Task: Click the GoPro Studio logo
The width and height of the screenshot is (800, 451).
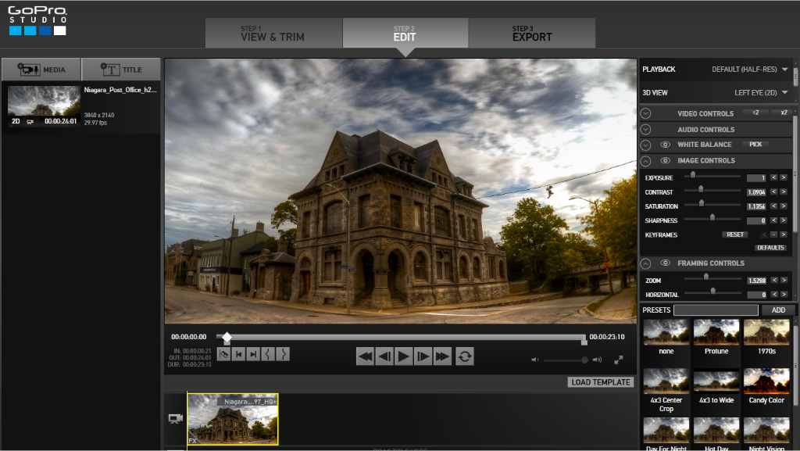Action: (x=37, y=20)
